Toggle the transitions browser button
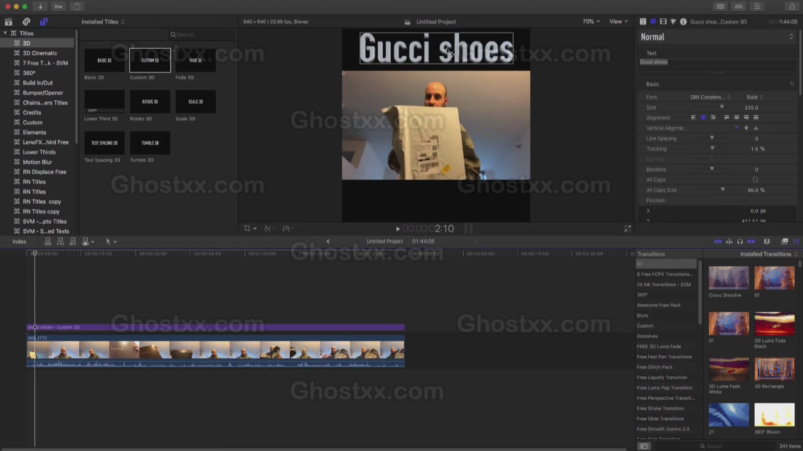The height and width of the screenshot is (451, 803). [x=797, y=241]
